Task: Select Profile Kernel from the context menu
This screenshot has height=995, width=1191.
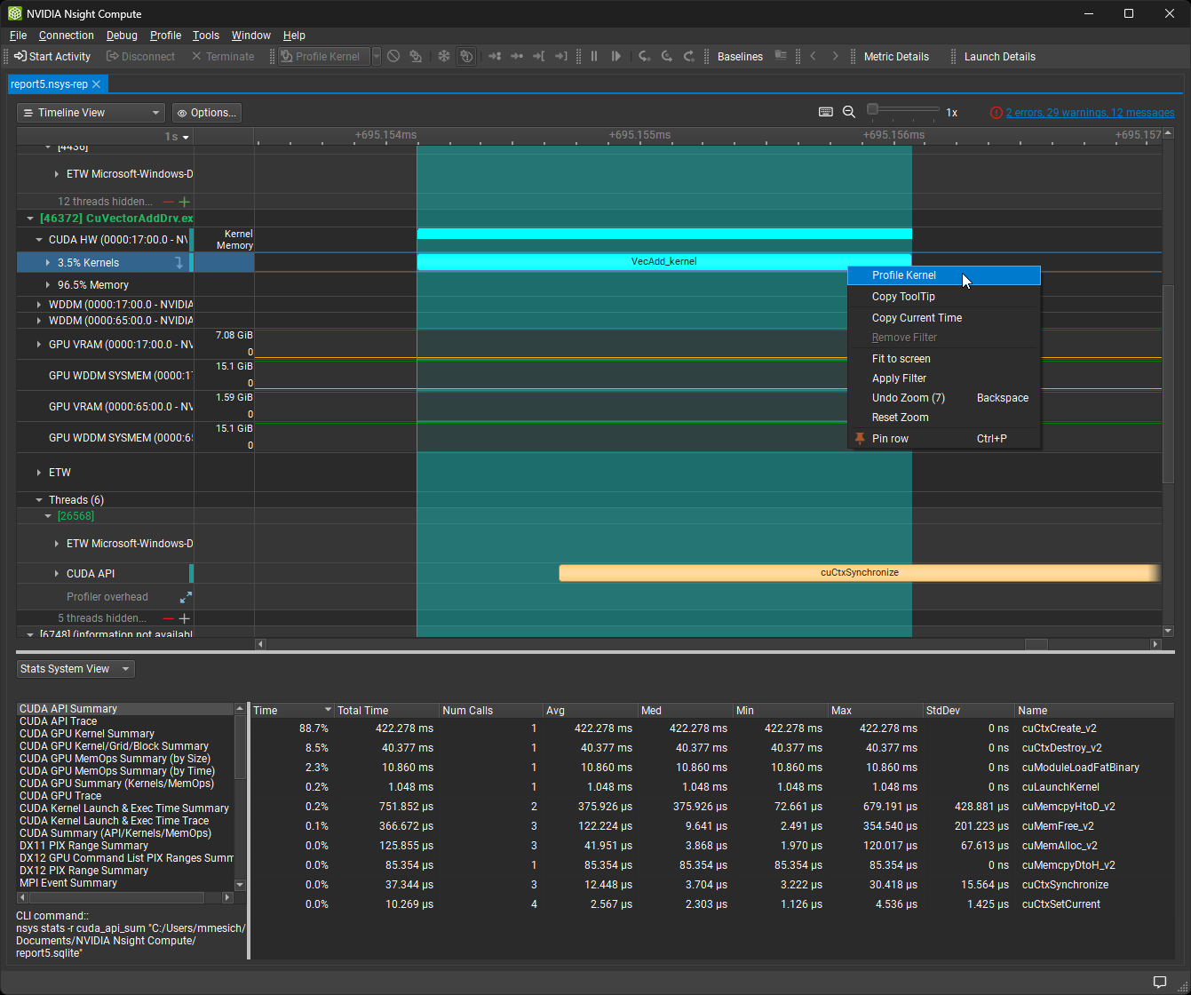Action: (903, 275)
